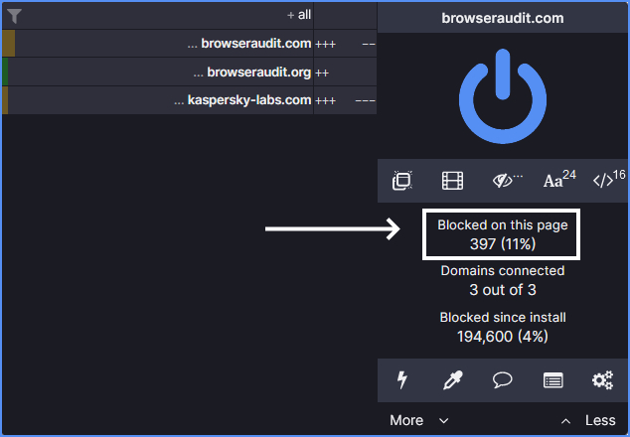Click the filter funnel icon
630x437 pixels.
tap(14, 16)
